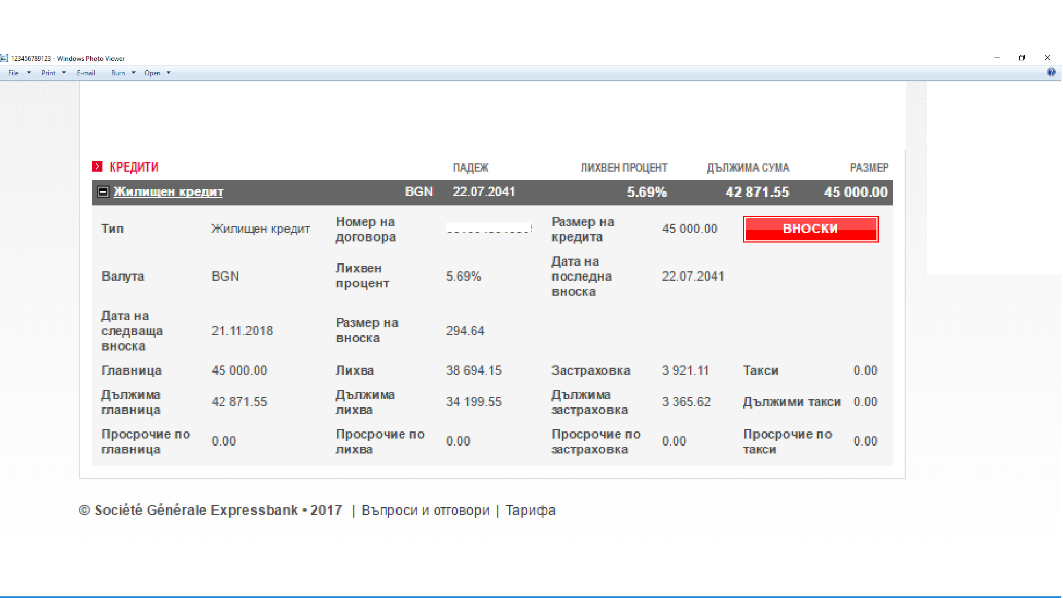Screen dimensions: 1063x598
Task: Click the masked contract number field
Action: pyautogui.click(x=489, y=229)
